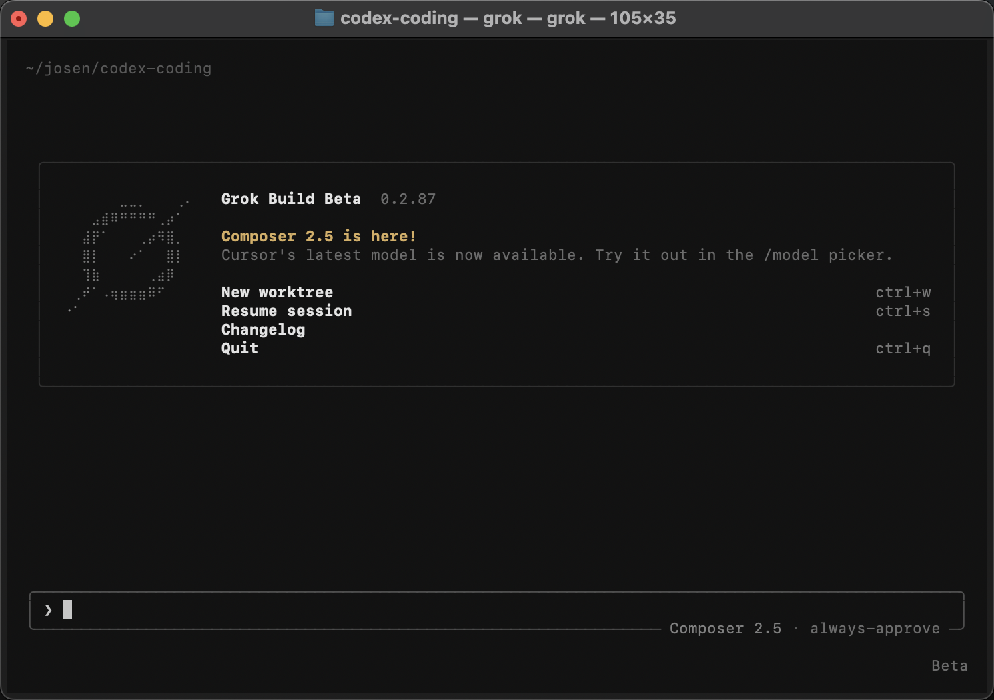Click the ctrl+s shortcut hint
Viewport: 994px width, 700px height.
tap(903, 311)
